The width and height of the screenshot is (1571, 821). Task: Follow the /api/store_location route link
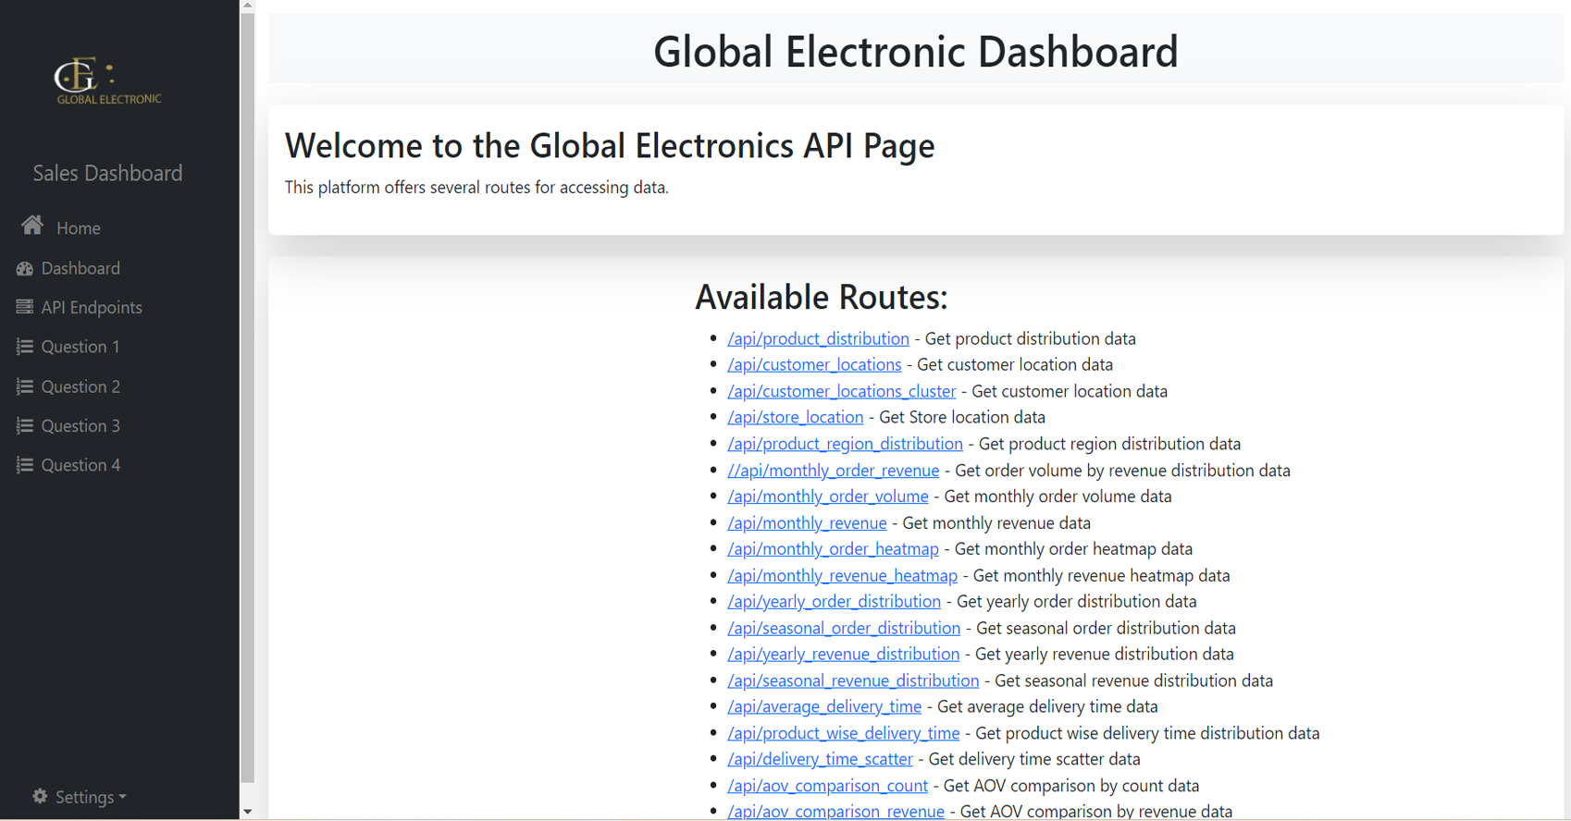pos(795,418)
